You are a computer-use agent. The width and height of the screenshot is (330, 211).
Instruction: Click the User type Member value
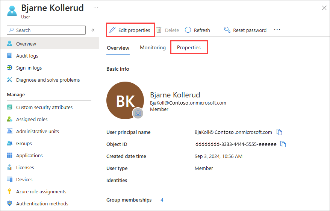204,168
